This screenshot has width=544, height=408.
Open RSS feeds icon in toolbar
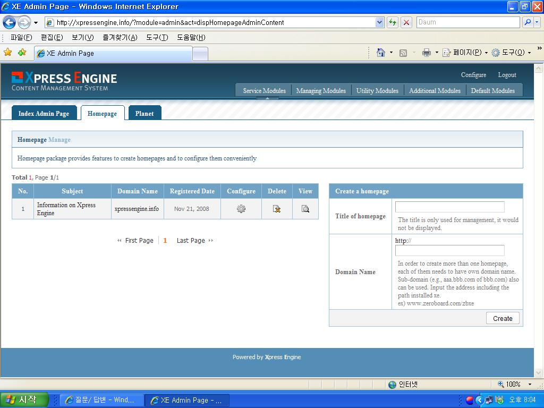click(x=403, y=53)
